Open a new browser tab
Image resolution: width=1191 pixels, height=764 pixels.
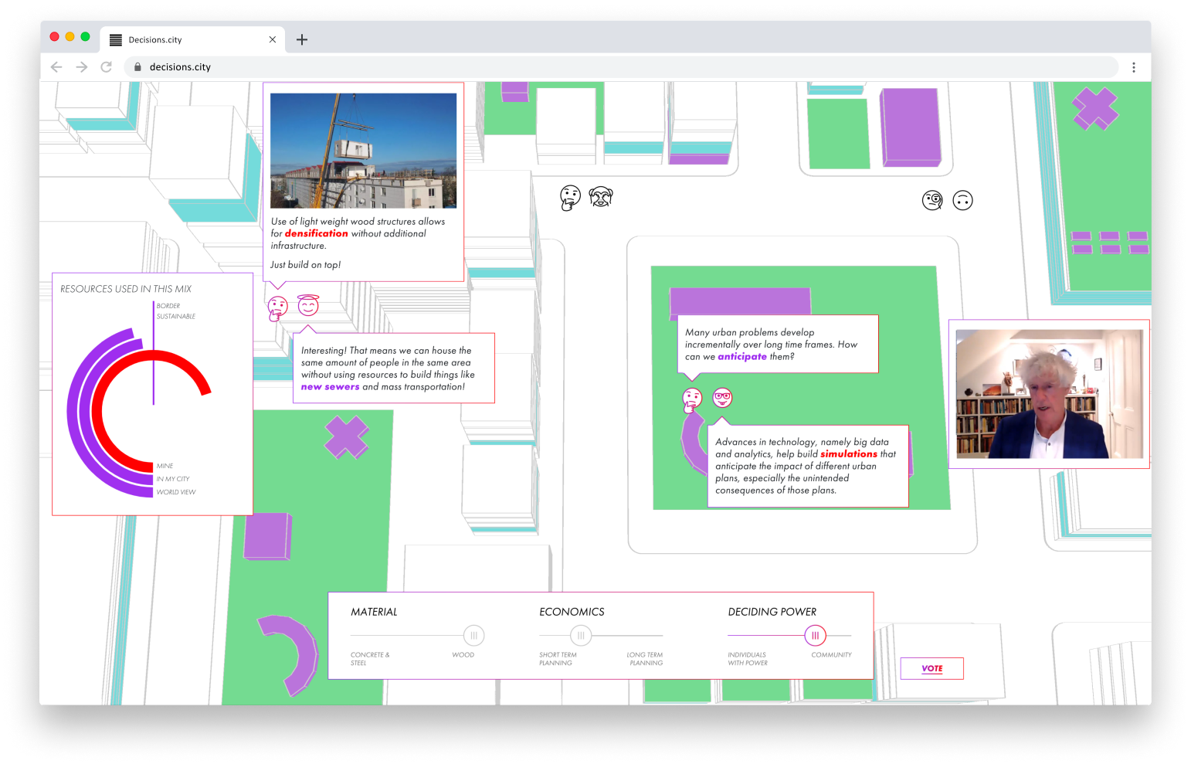[302, 39]
